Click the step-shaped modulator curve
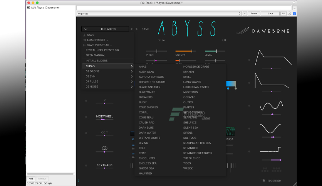322x186 pixels. click(x=270, y=149)
